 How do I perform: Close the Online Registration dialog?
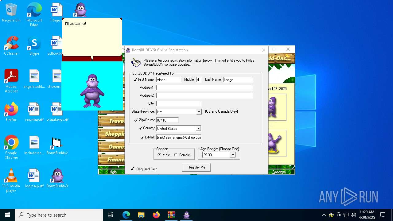coord(264,50)
